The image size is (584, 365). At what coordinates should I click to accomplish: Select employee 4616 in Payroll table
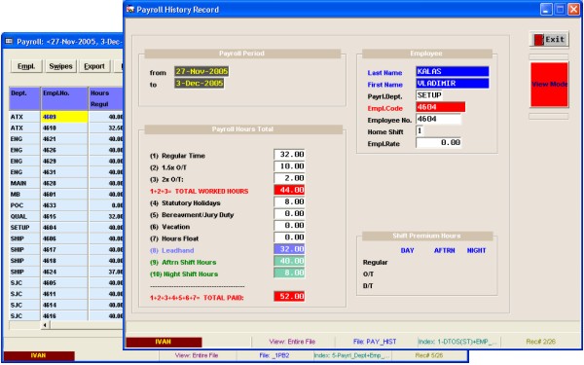point(64,315)
